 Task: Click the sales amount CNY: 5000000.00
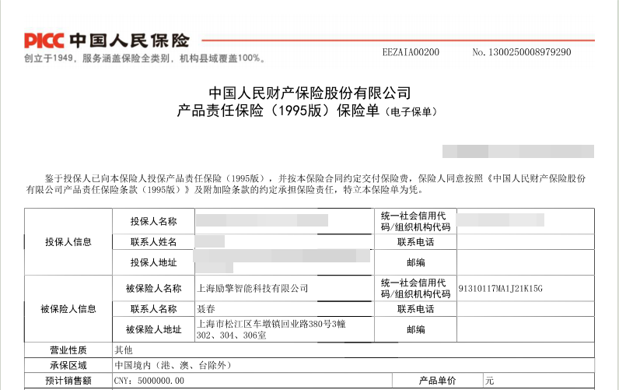coord(149,381)
